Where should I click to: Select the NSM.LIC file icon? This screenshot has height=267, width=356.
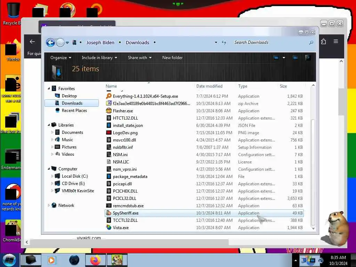pyautogui.click(x=109, y=162)
